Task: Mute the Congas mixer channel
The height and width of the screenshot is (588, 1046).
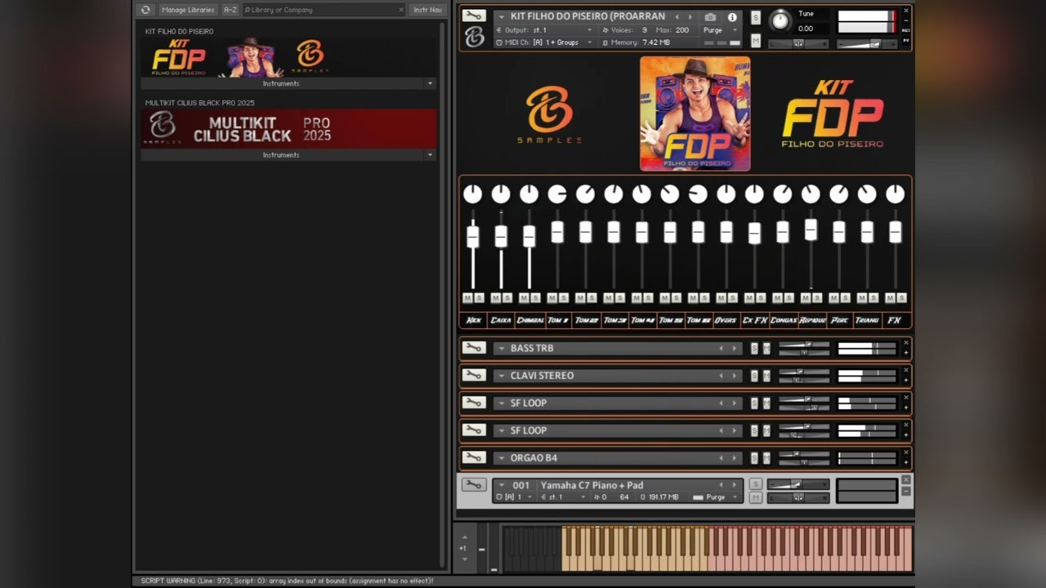Action: pyautogui.click(x=777, y=298)
